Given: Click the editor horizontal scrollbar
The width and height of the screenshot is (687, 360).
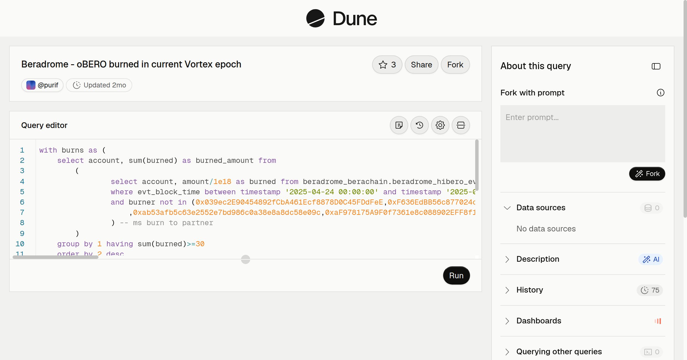Looking at the screenshot, I should [56, 257].
